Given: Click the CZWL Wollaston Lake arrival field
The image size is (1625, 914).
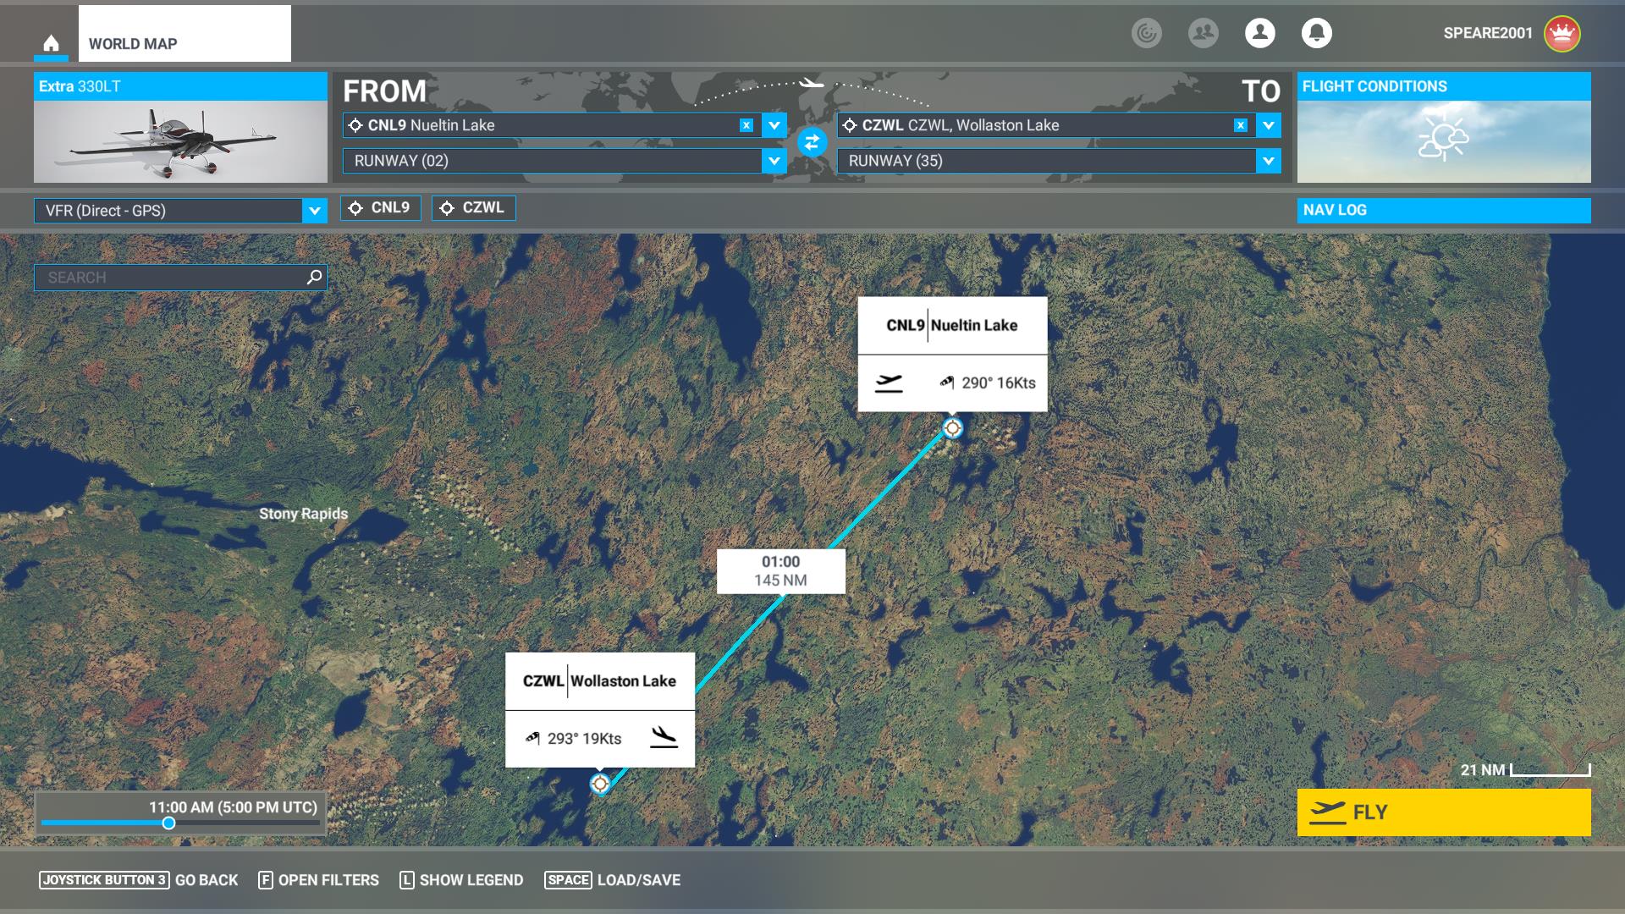Looking at the screenshot, I should [1046, 125].
